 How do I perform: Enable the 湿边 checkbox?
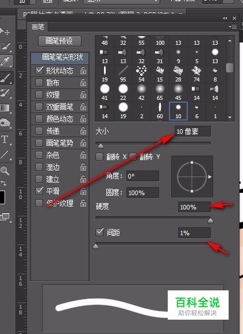(39, 167)
